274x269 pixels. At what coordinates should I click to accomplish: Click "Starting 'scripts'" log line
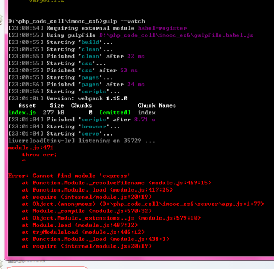tap(64, 91)
